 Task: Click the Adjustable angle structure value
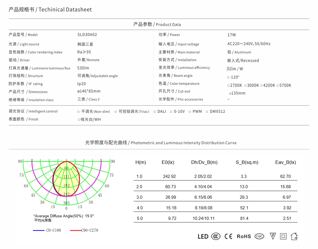[x=98, y=76]
